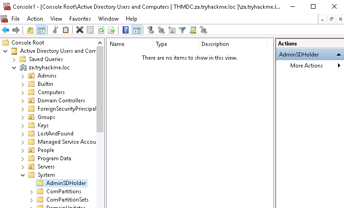The image size is (344, 208).
Task: Expand the Saved Queries node
Action: pos(14,59)
